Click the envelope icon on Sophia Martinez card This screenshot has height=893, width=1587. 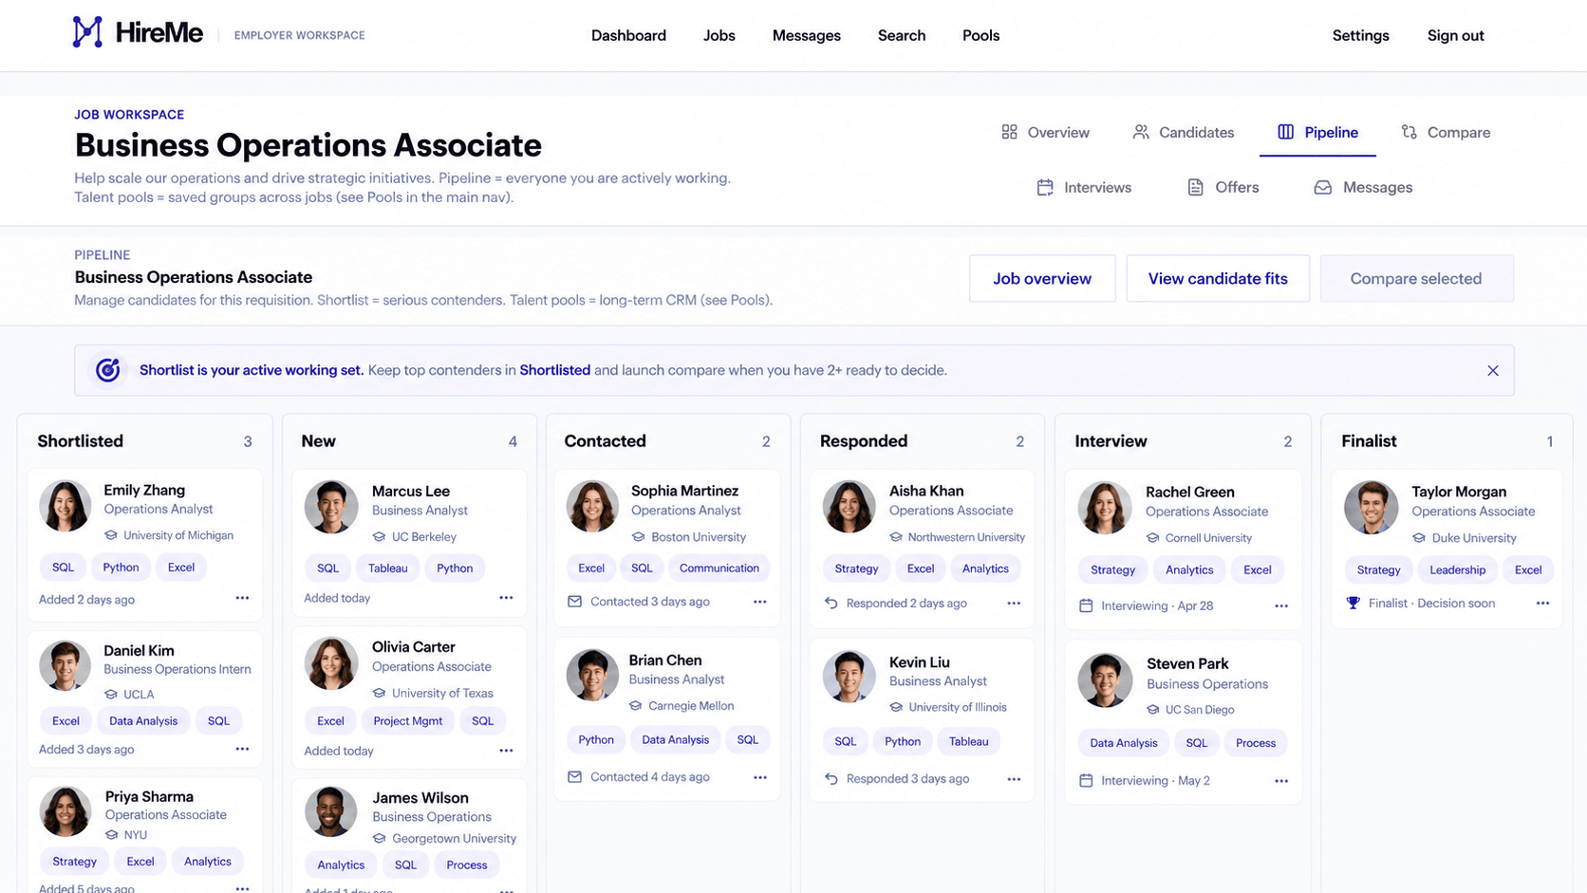[574, 602]
